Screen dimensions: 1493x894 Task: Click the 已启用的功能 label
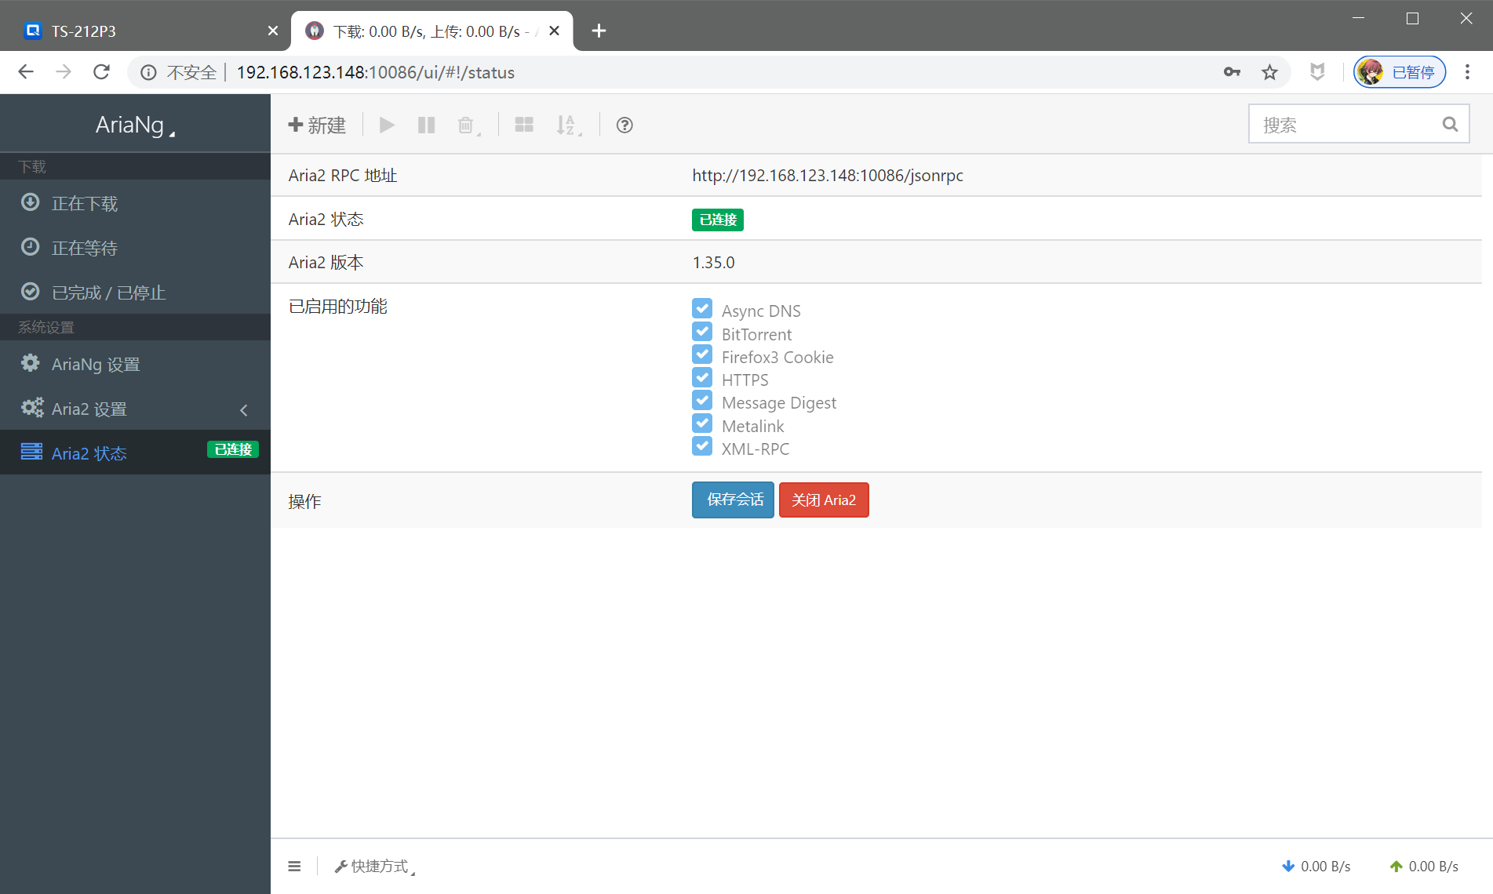(x=338, y=307)
